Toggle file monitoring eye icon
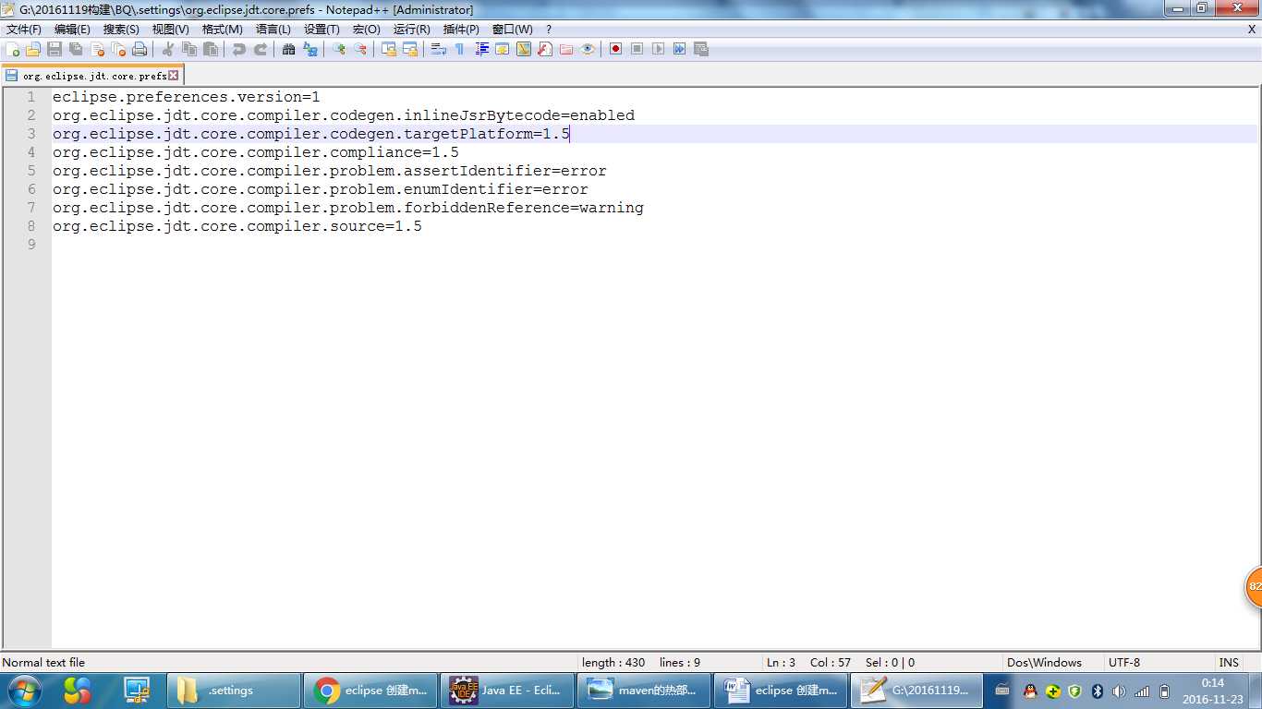Viewport: 1262px width, 709px height. click(x=588, y=49)
